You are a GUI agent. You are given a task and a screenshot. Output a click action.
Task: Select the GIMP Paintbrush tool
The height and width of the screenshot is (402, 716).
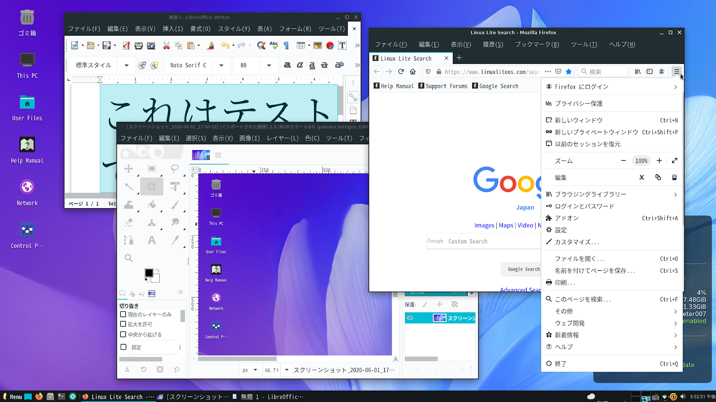[x=175, y=205]
